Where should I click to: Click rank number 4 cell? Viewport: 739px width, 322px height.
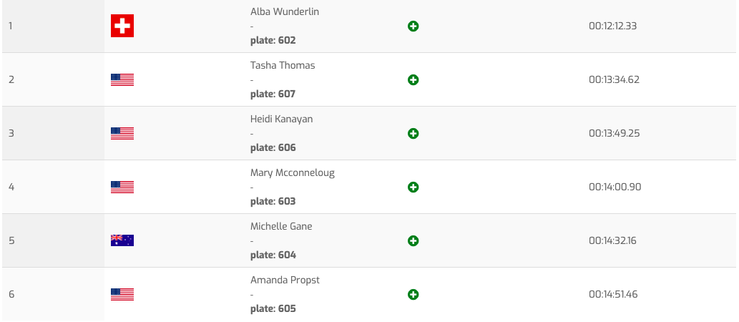(11, 187)
